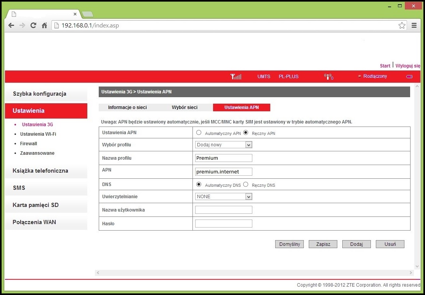Image resolution: width=425 pixels, height=295 pixels.
Task: Click the Rozłączony connection status
Action: click(x=375, y=76)
